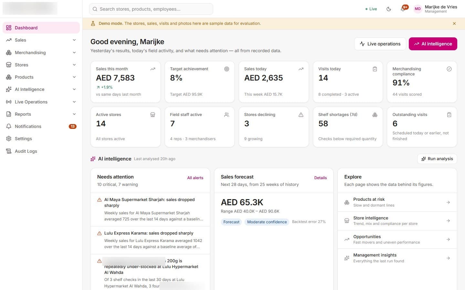
Task: Expand the Sales menu chevron
Action: coord(74,40)
